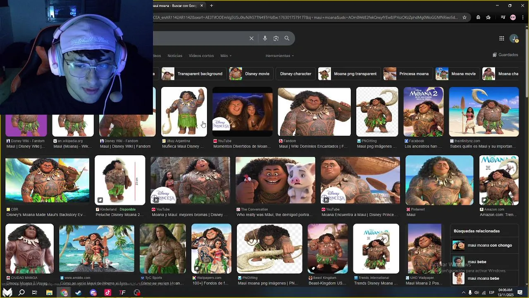Open File Explorer from the taskbar
Screen dimensions: 529x298
pyautogui.click(x=49, y=293)
